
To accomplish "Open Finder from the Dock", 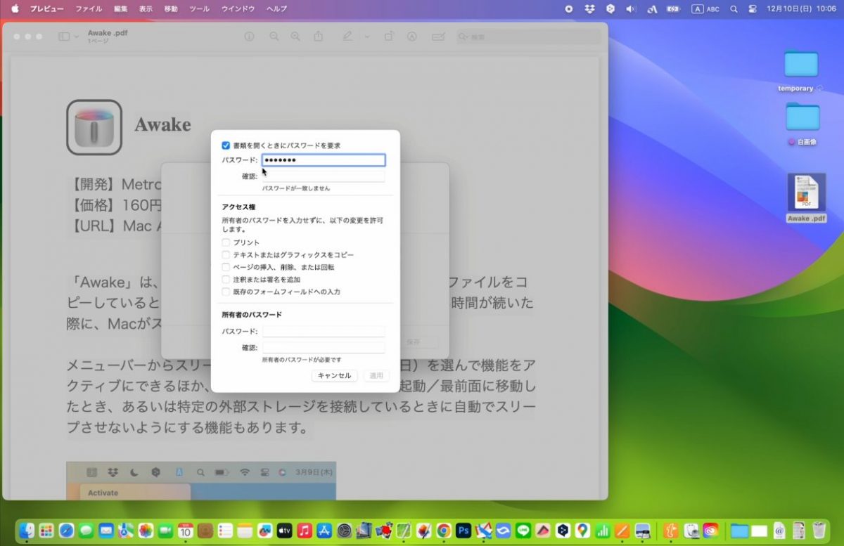I will 27,530.
